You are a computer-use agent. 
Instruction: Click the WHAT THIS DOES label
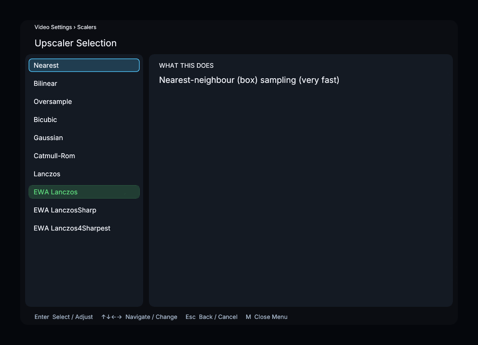click(186, 66)
